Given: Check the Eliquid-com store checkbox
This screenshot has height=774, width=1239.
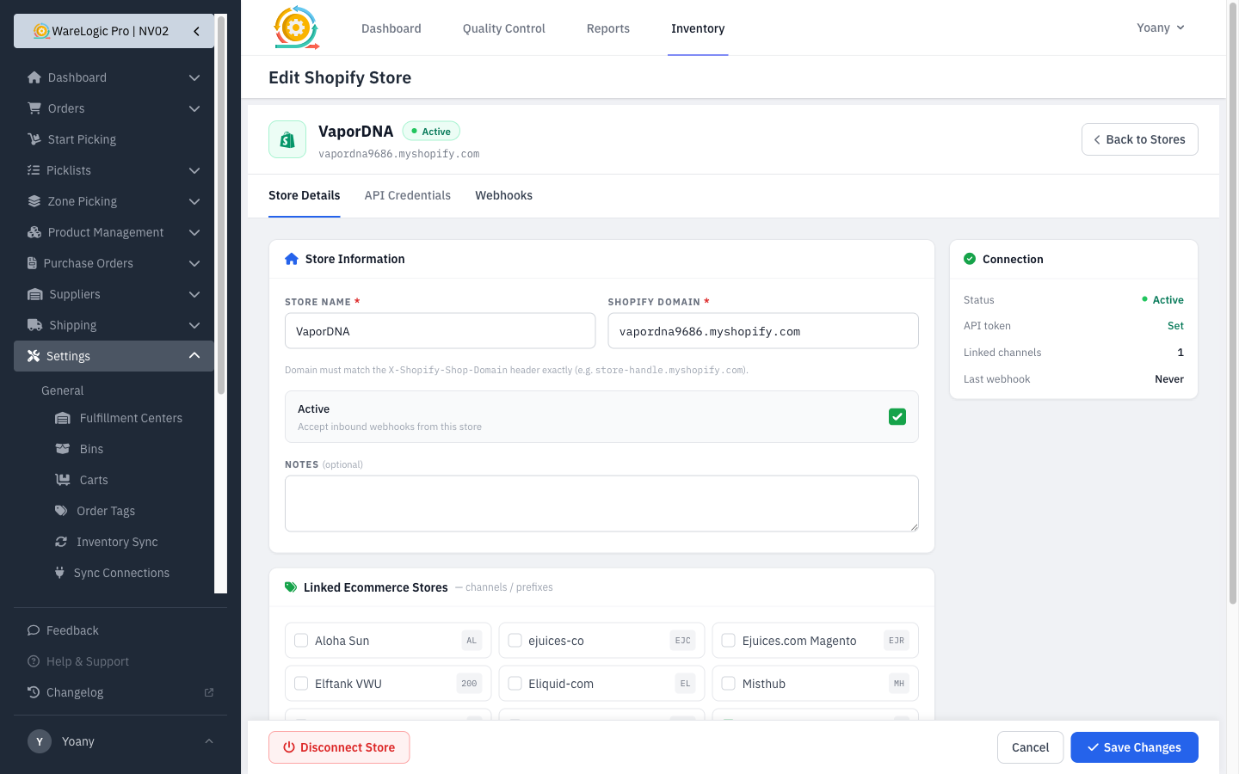Looking at the screenshot, I should click(515, 684).
